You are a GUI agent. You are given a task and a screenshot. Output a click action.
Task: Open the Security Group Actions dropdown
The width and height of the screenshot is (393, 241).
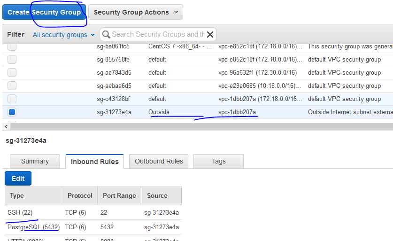(136, 12)
